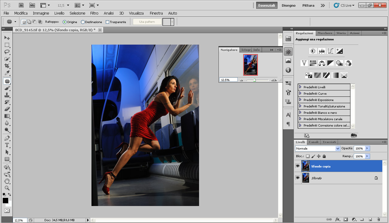Add a layer mask in Livelli panel

346,219
